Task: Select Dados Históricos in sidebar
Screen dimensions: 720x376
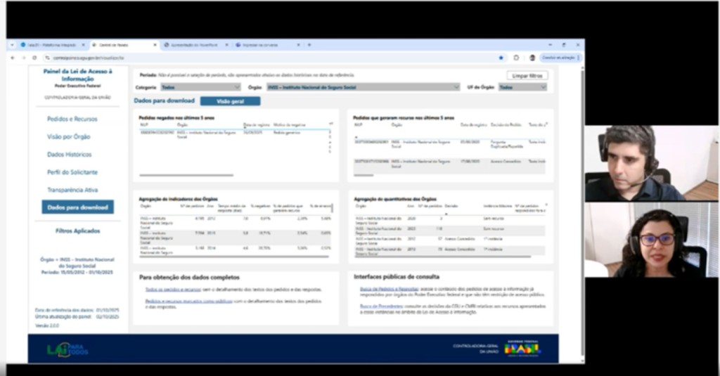Action: pos(70,155)
